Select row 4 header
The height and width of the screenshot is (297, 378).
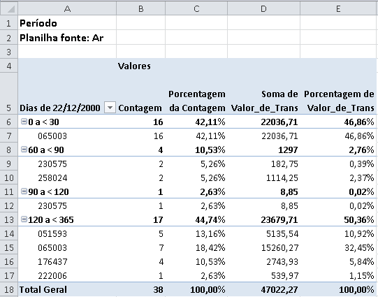tap(9, 66)
